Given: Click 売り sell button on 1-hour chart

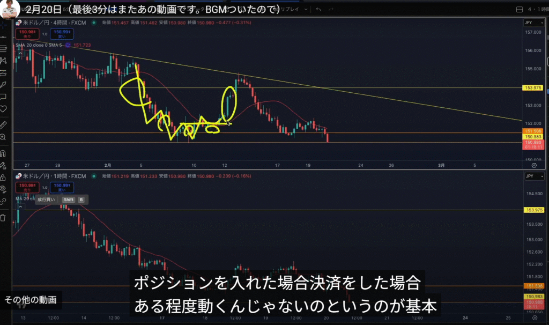Looking at the screenshot, I should pos(27,187).
